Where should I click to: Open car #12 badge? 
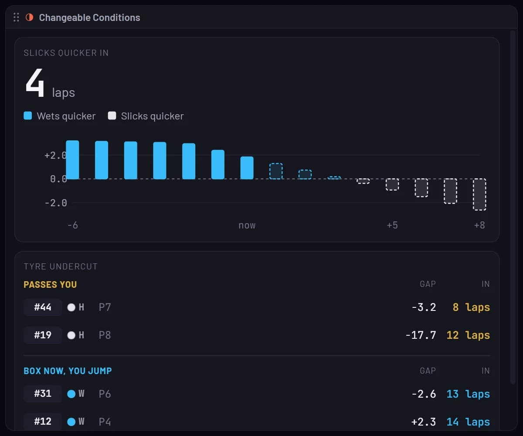(x=43, y=422)
